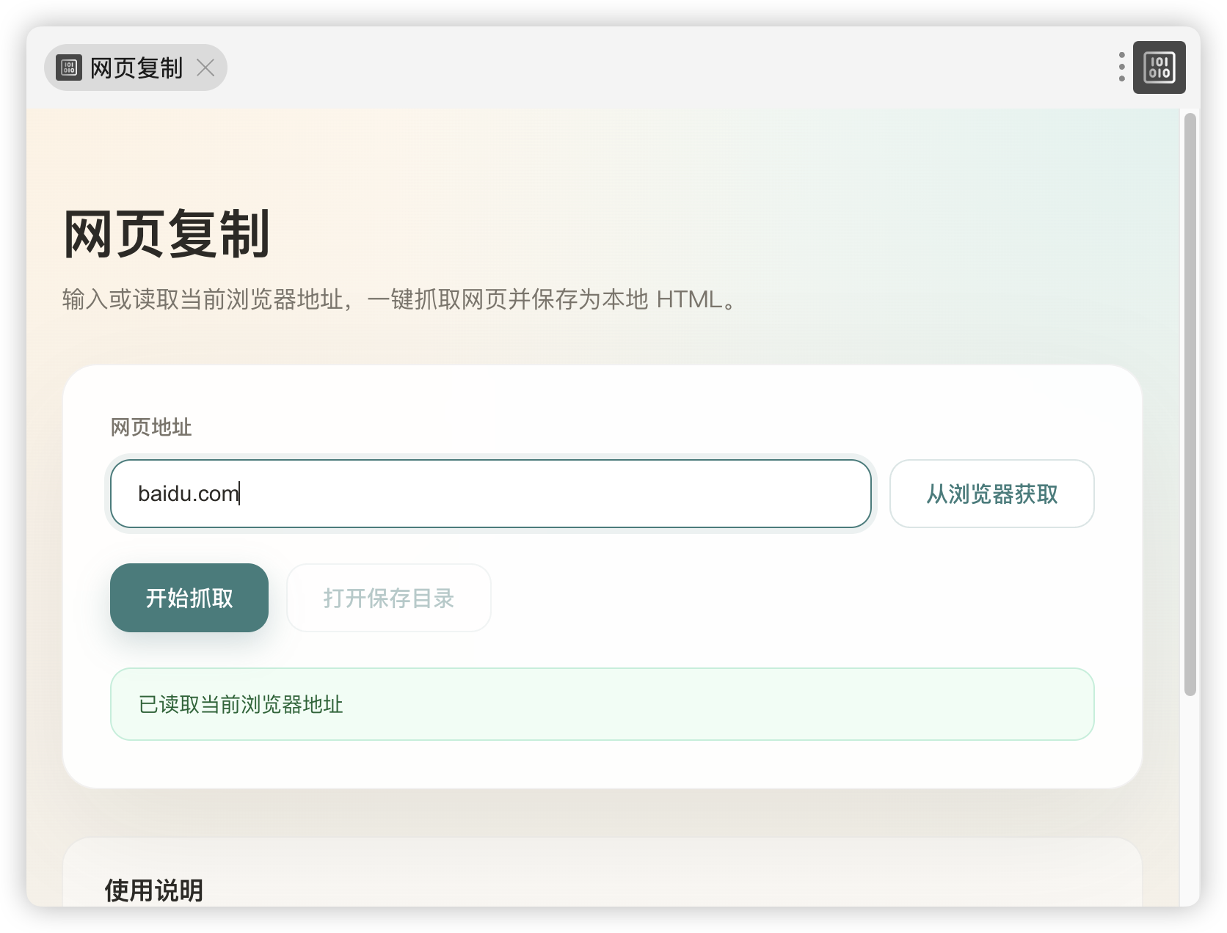Click the 网页地址 field label
Screen dimensions: 1227x933
point(151,427)
